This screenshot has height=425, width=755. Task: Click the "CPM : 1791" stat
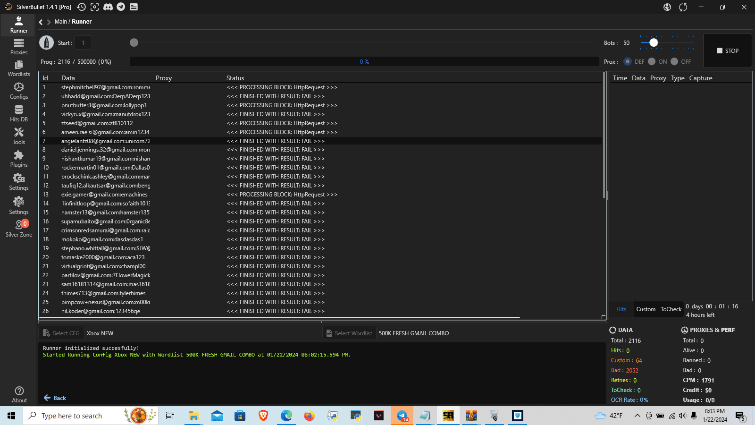(x=698, y=380)
